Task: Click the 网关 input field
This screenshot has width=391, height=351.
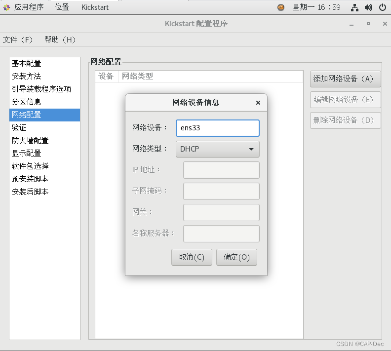Action: tap(221, 212)
